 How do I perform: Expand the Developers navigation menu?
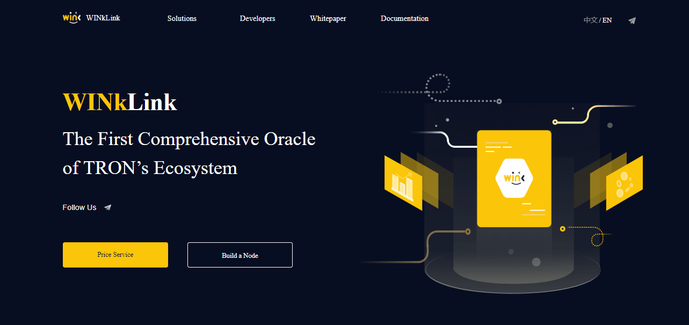tap(257, 19)
